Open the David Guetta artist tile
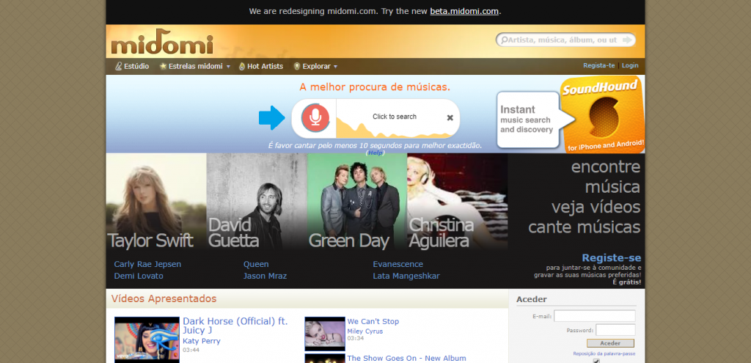The image size is (751, 363). pyautogui.click(x=257, y=201)
